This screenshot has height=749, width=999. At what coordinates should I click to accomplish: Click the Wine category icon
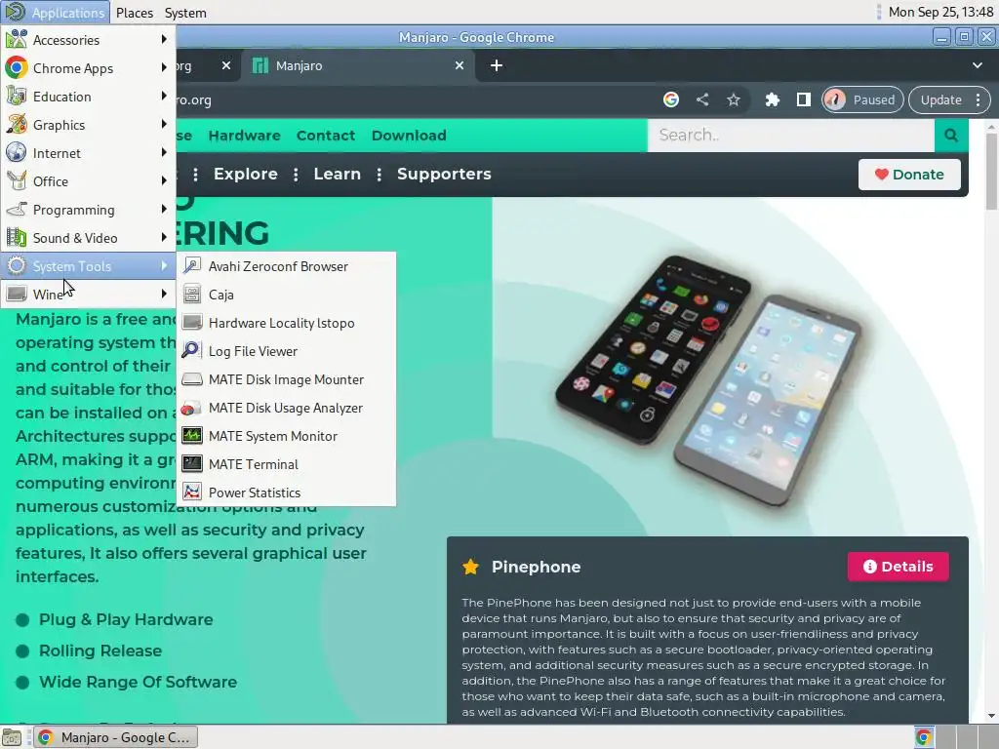pyautogui.click(x=17, y=294)
